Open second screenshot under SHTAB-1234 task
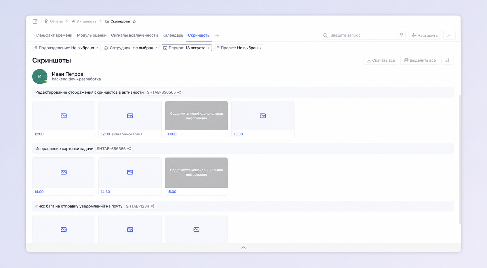The width and height of the screenshot is (487, 268). pyautogui.click(x=130, y=229)
